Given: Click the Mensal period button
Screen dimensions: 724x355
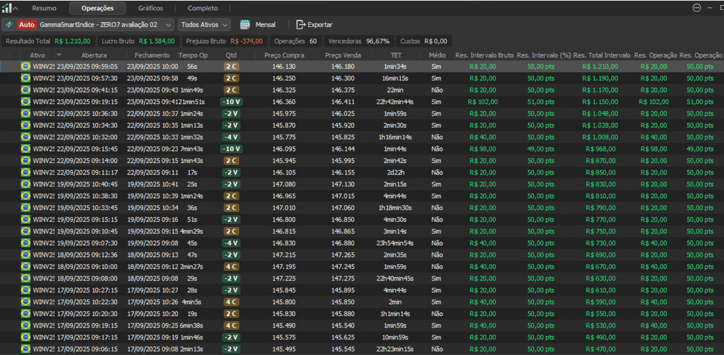Looking at the screenshot, I should coord(265,25).
